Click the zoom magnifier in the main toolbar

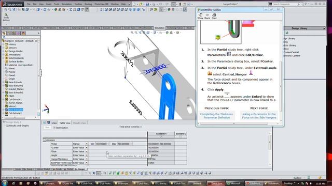[6, 9]
